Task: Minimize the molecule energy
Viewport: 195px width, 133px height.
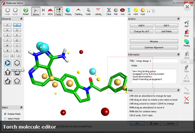Action: click(154, 41)
